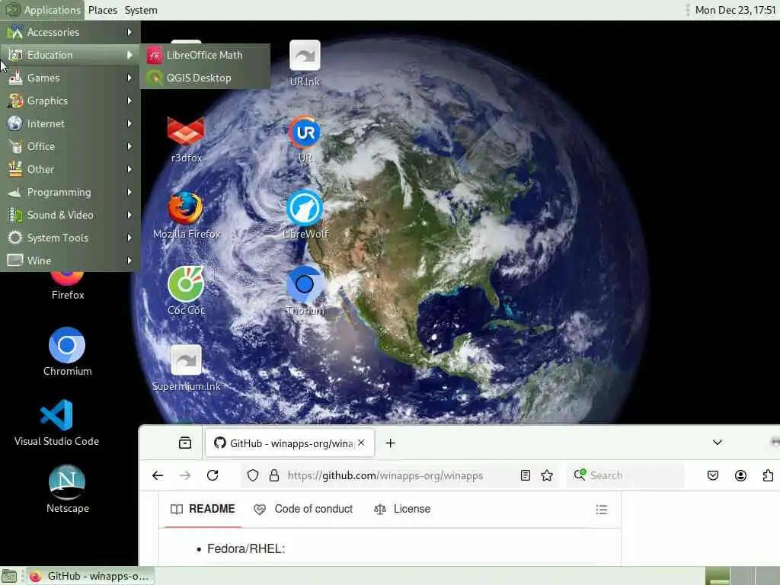
Task: Open Firefox account icon
Action: 740,475
